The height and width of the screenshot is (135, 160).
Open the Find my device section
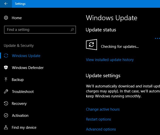point(24,128)
